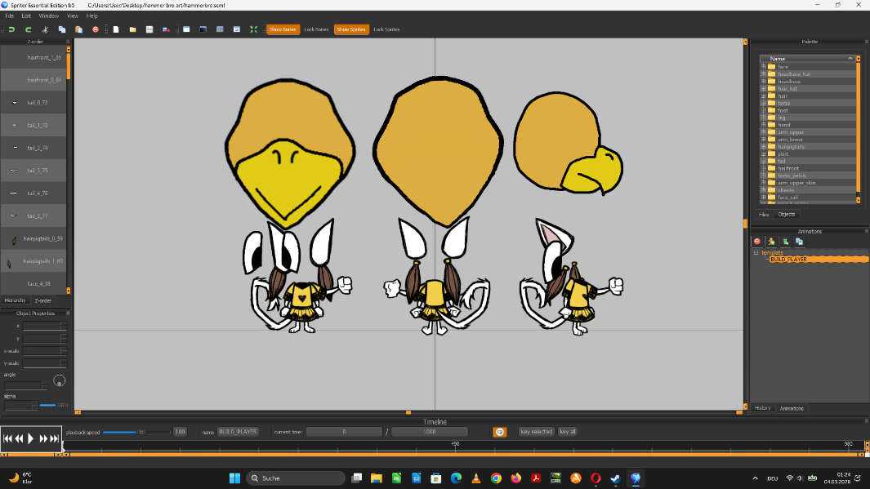Click the key all button
870x489 pixels.
(567, 432)
